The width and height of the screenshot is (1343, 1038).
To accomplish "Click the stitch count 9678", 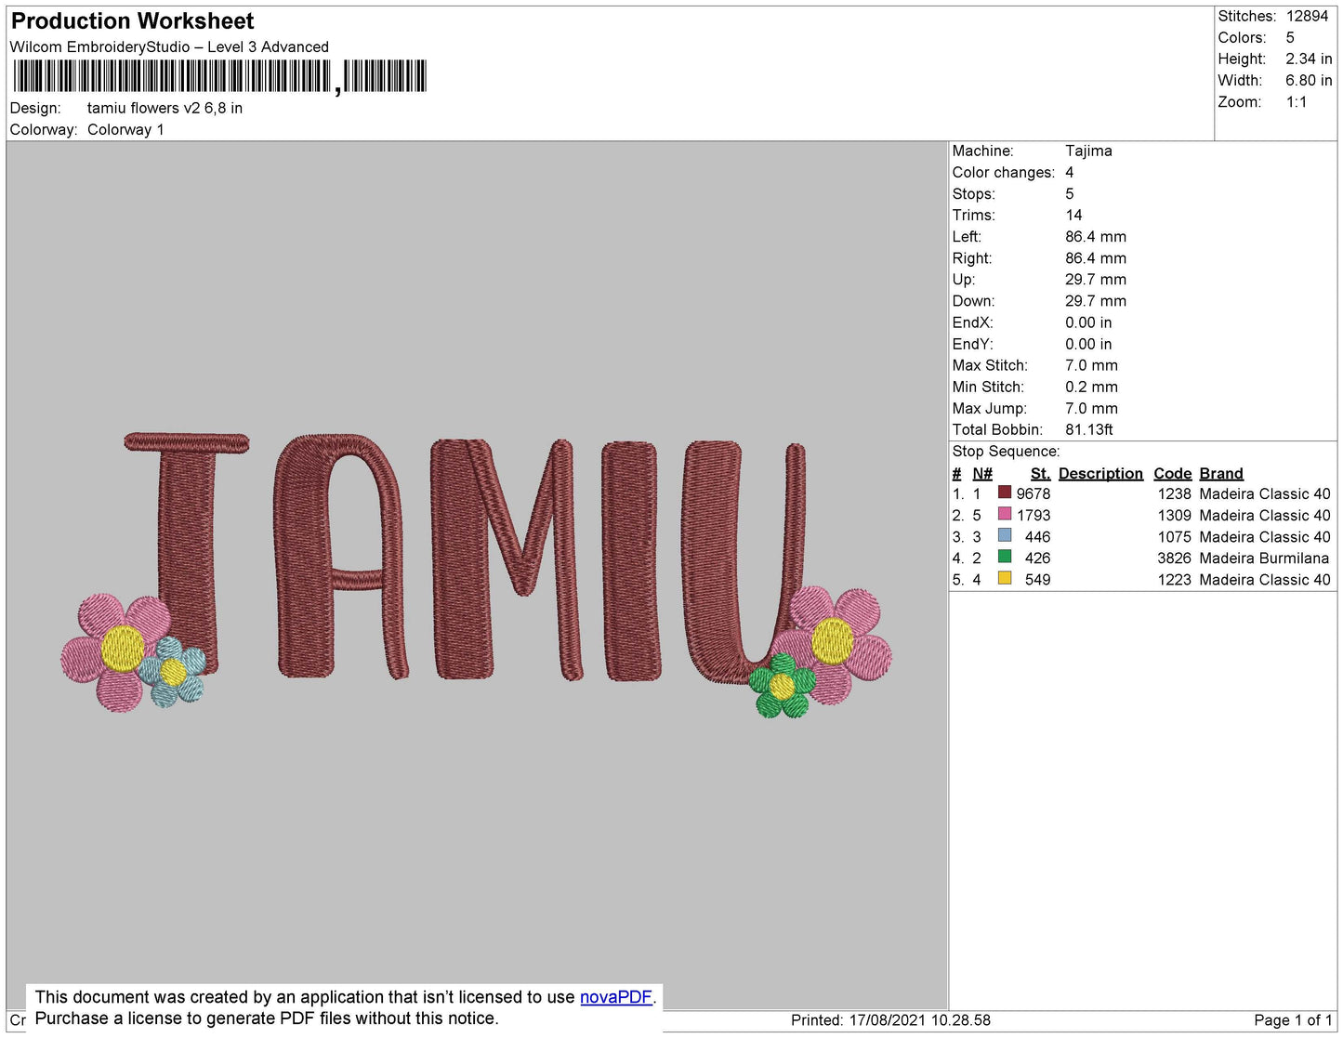I will pos(1034,494).
